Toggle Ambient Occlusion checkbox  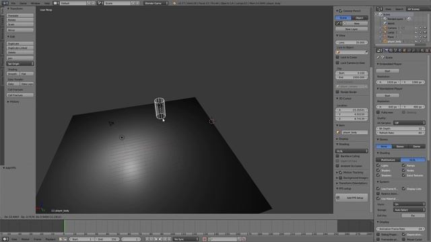(x=337, y=166)
